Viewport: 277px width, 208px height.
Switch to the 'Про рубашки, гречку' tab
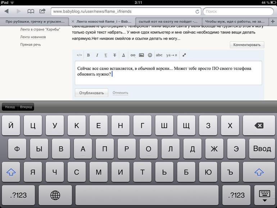click(x=35, y=22)
